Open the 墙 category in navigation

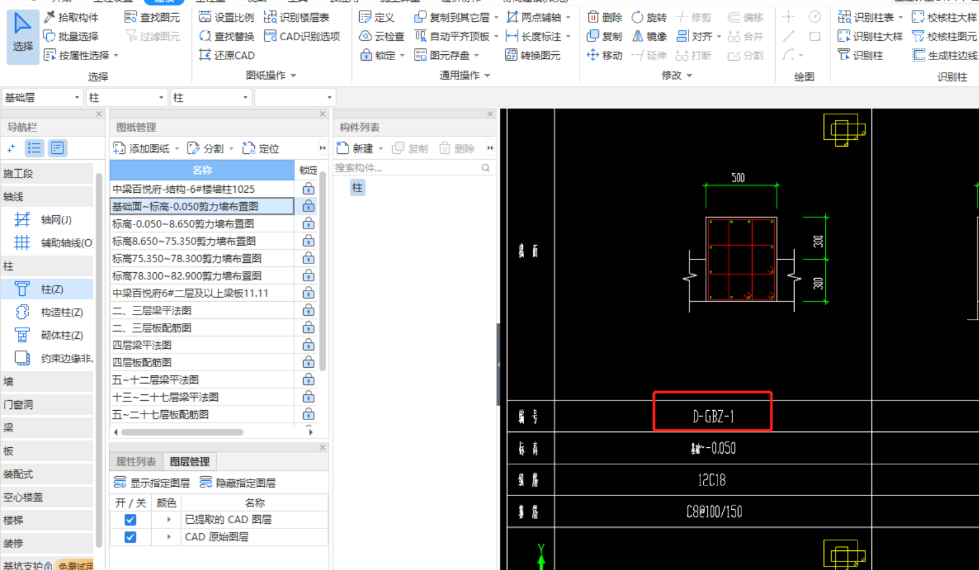(x=48, y=381)
